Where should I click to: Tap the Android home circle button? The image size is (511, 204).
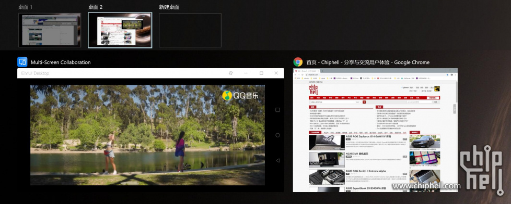[277, 135]
